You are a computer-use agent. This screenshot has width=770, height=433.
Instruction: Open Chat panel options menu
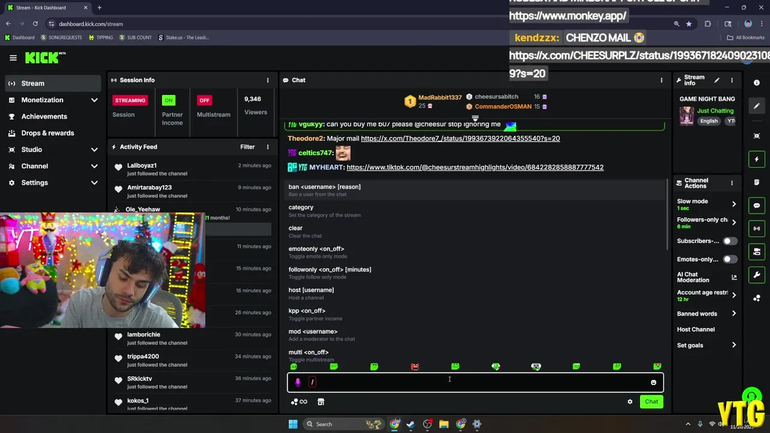661,80
